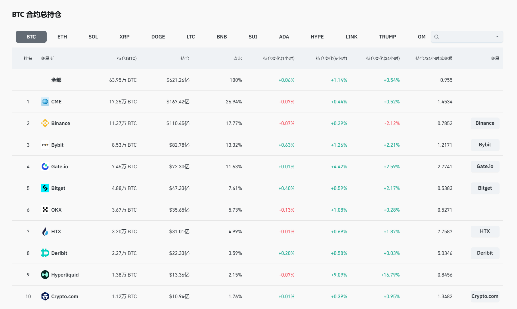Click the Binance logo in row 2
Viewport: 517px width, 309px height.
click(45, 123)
